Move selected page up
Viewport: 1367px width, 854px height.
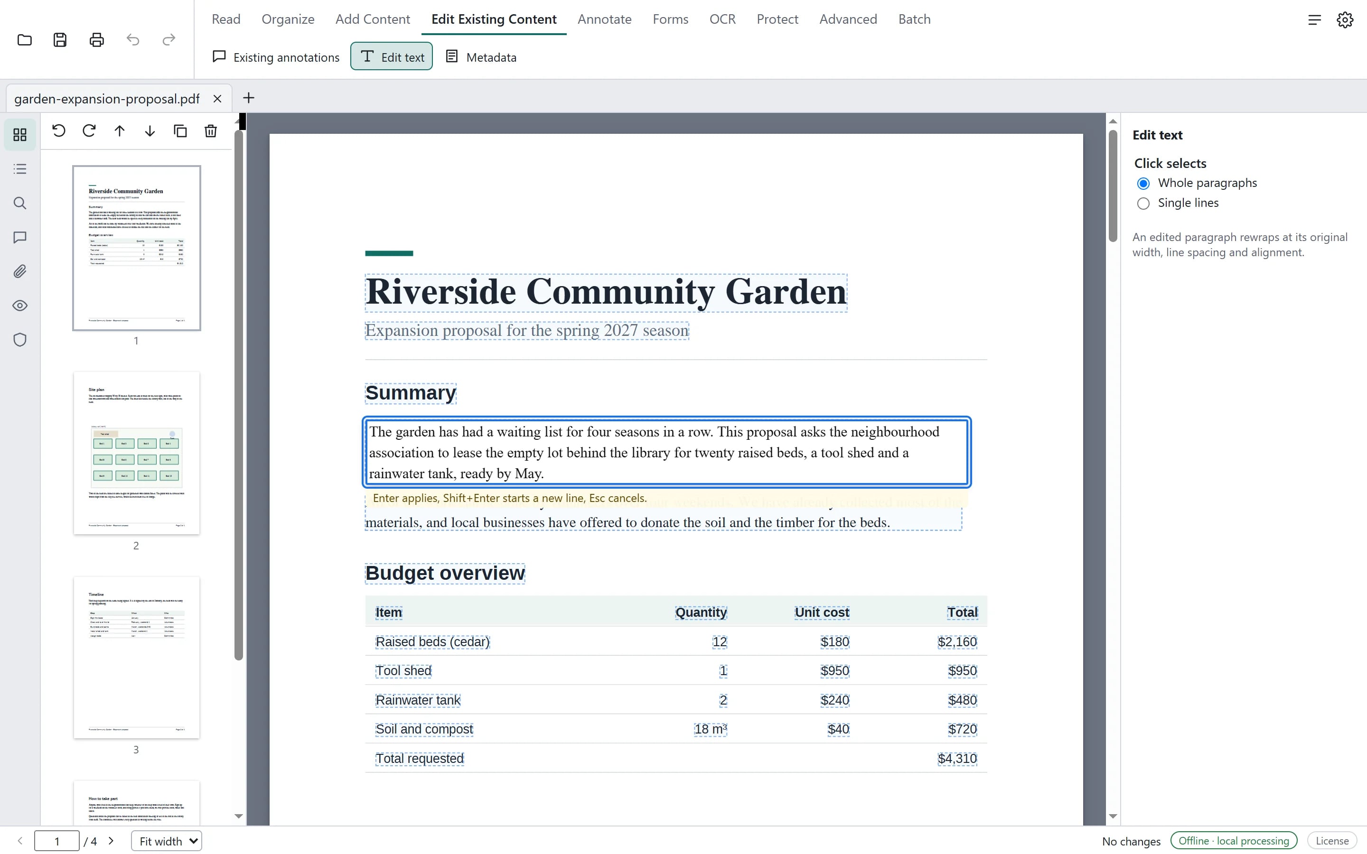[119, 131]
